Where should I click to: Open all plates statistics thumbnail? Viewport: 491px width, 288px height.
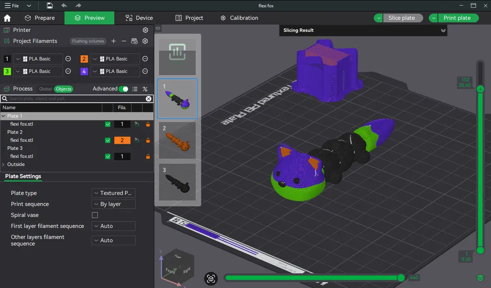click(177, 56)
